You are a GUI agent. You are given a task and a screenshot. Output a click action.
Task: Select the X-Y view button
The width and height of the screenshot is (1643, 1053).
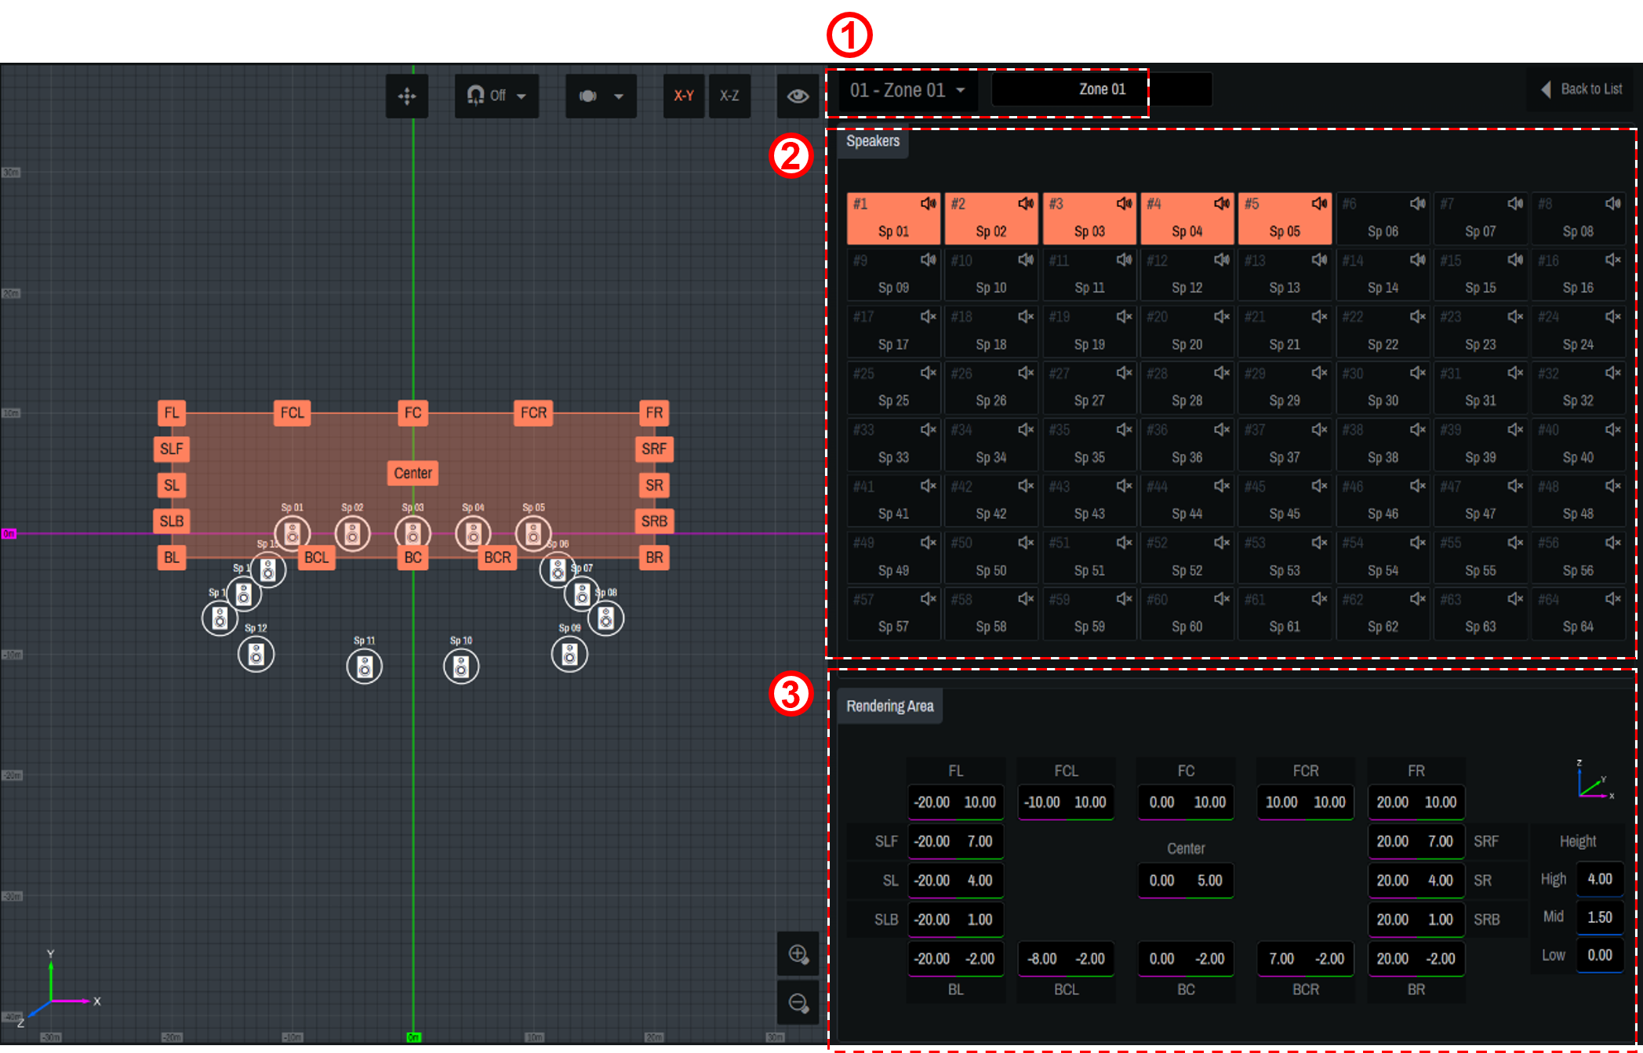point(684,96)
